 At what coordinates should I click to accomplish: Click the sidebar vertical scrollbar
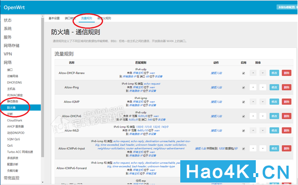pos(43,87)
